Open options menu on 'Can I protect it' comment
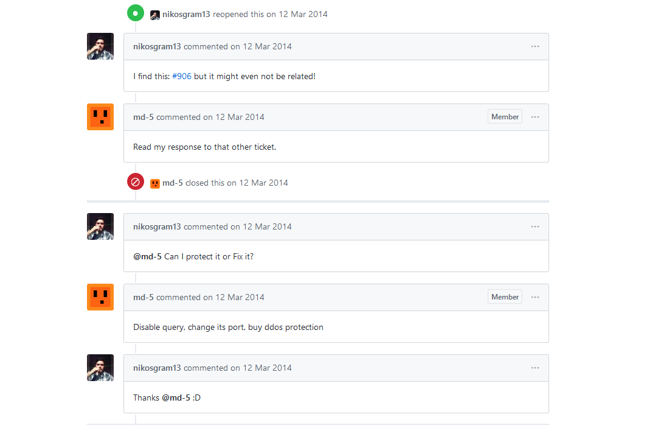 [535, 227]
